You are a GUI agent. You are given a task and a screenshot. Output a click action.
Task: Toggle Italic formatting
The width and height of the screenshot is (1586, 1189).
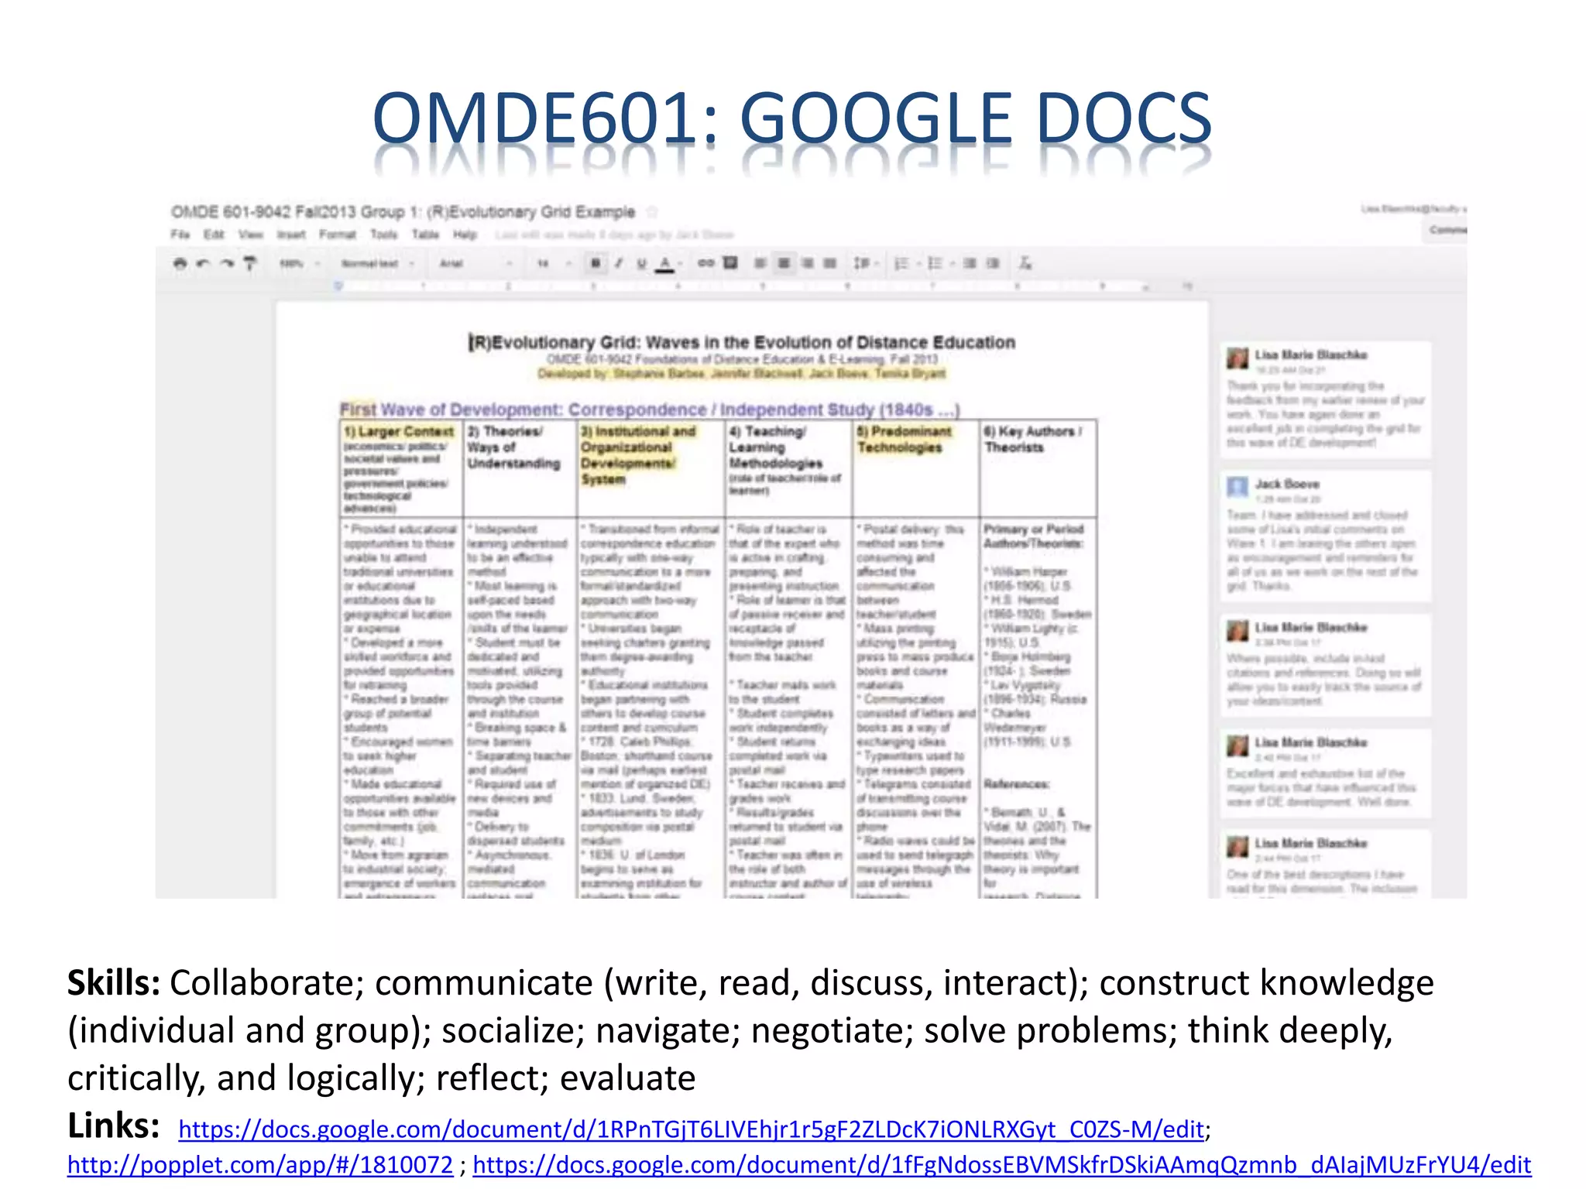coord(618,263)
